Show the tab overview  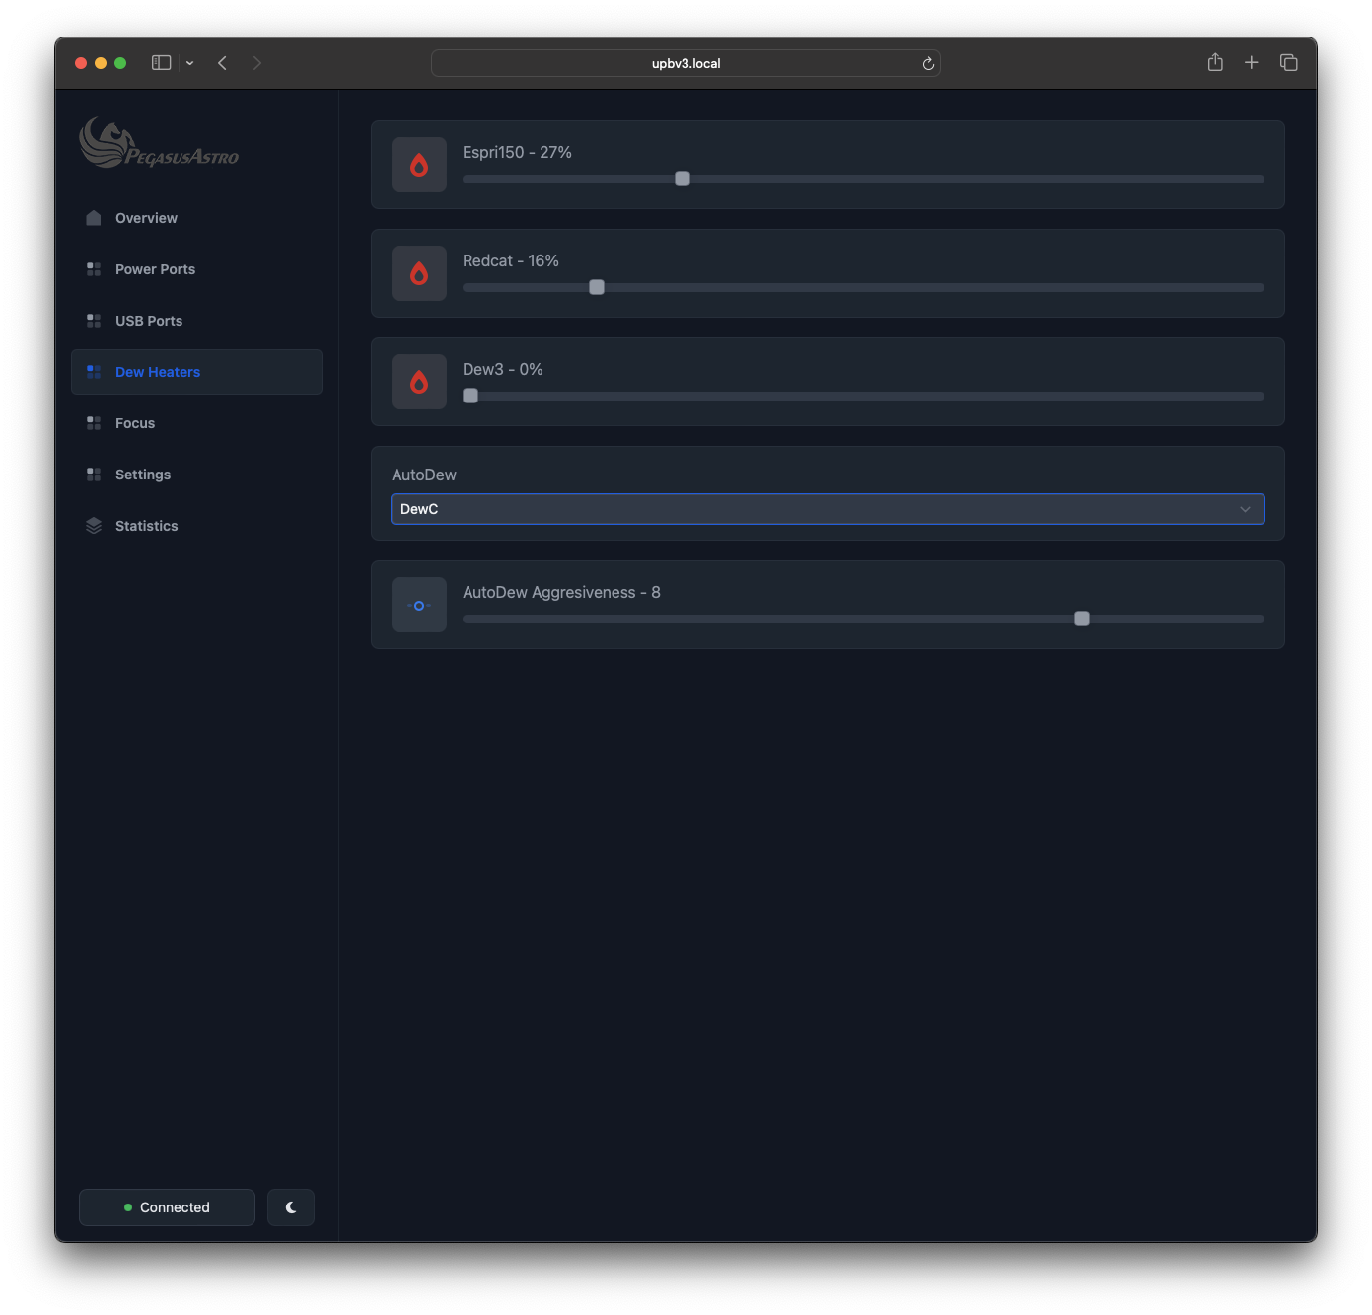[x=1288, y=63]
